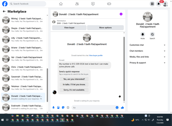Open Savannah conversation in the list
172x126 pixels.
click(x=23, y=78)
